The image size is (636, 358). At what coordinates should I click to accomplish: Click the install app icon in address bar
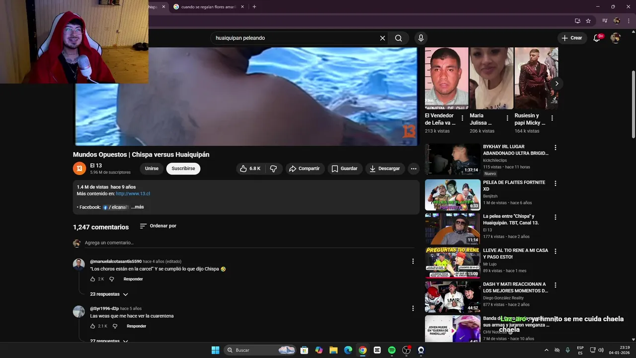click(x=577, y=21)
